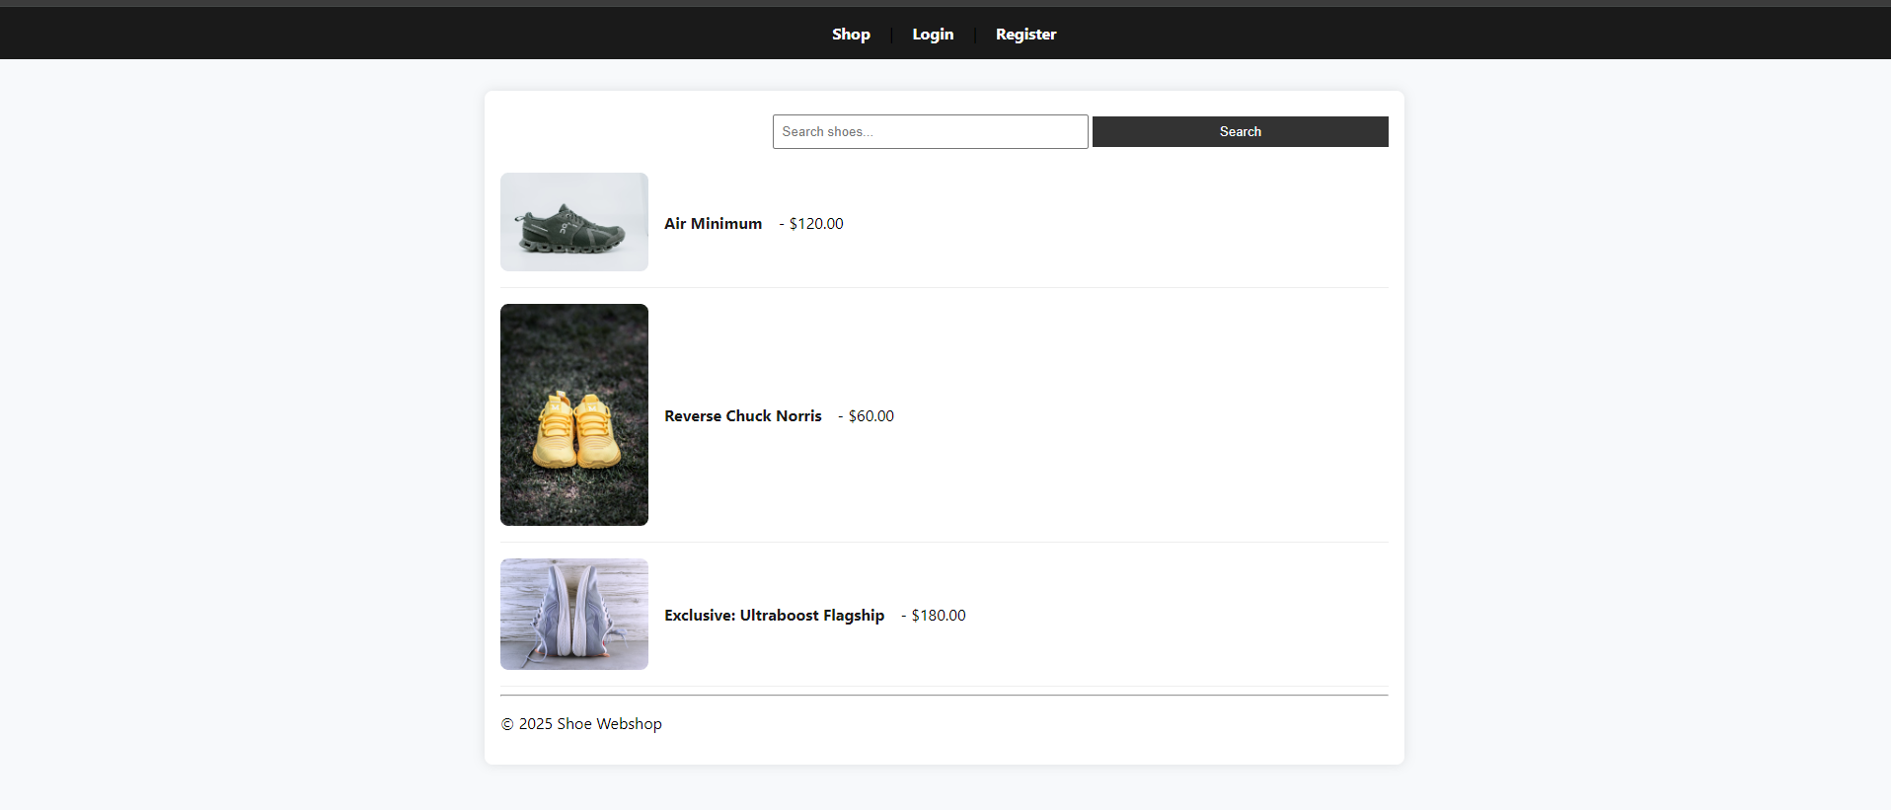Click the separator between Login and Register
Viewport: 1891px width, 810px height.
[975, 36]
